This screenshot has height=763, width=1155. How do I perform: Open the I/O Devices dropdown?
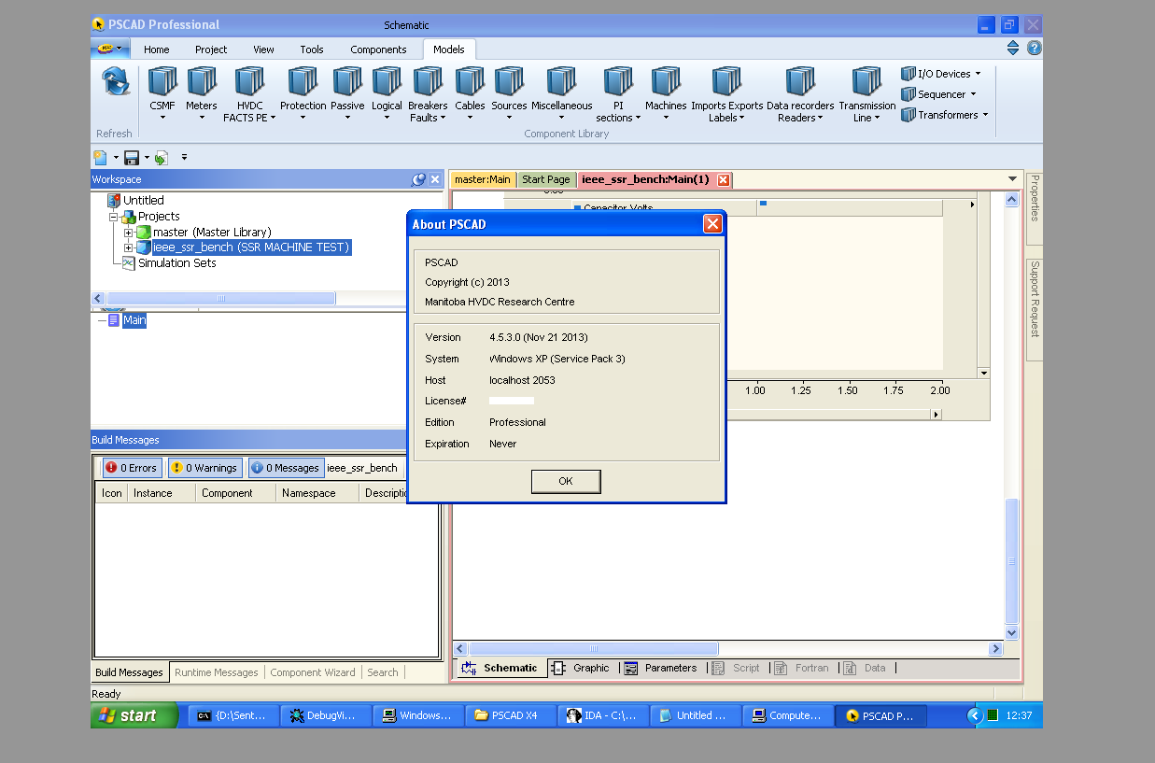pos(942,74)
